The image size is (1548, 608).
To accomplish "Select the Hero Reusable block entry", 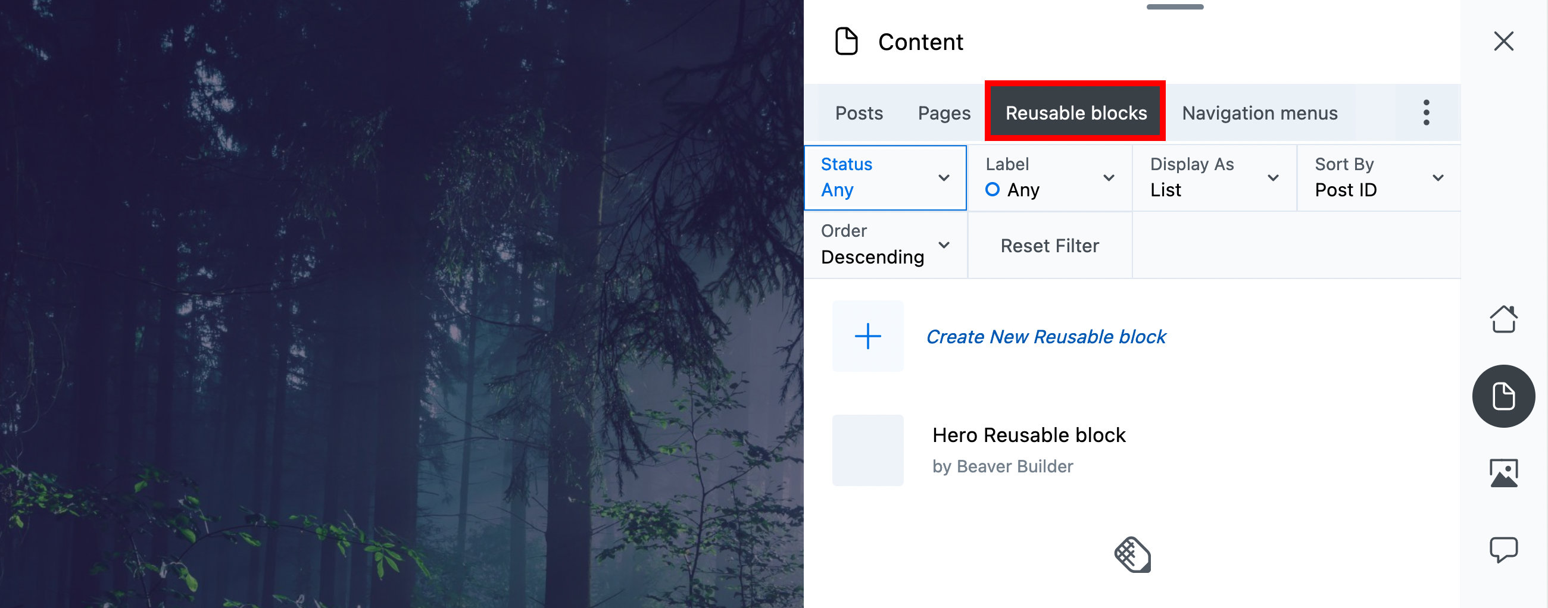I will coord(1029,435).
